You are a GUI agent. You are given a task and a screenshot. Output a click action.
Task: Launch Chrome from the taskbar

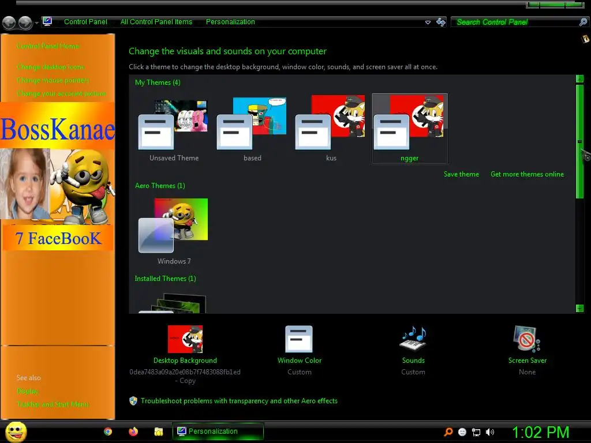[108, 431]
